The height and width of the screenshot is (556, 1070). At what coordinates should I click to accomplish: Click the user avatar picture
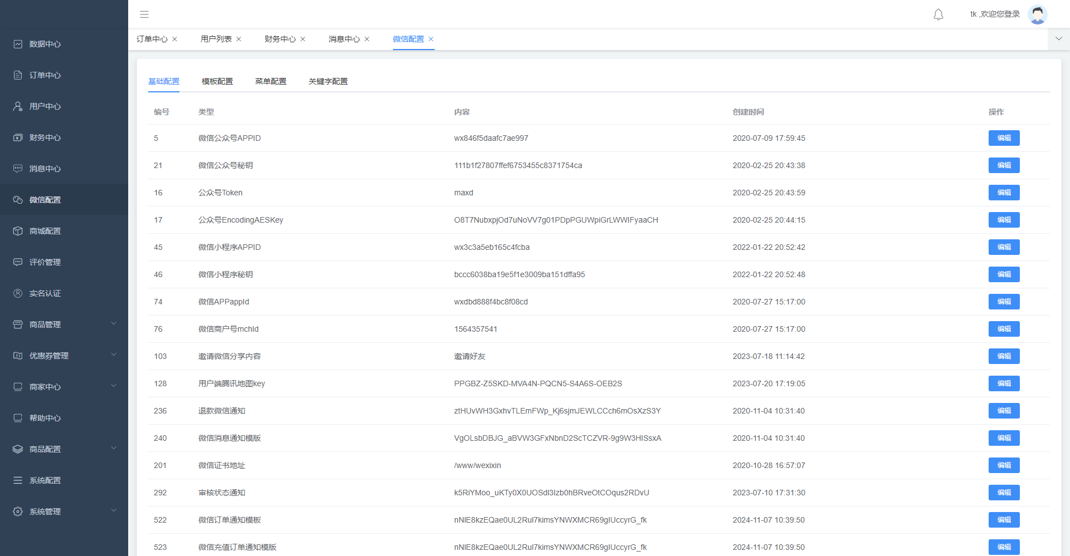click(1037, 14)
